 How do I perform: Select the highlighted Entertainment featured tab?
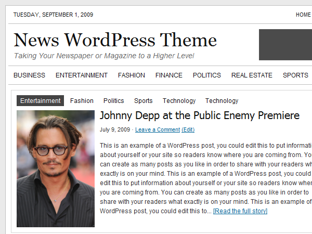click(x=40, y=101)
